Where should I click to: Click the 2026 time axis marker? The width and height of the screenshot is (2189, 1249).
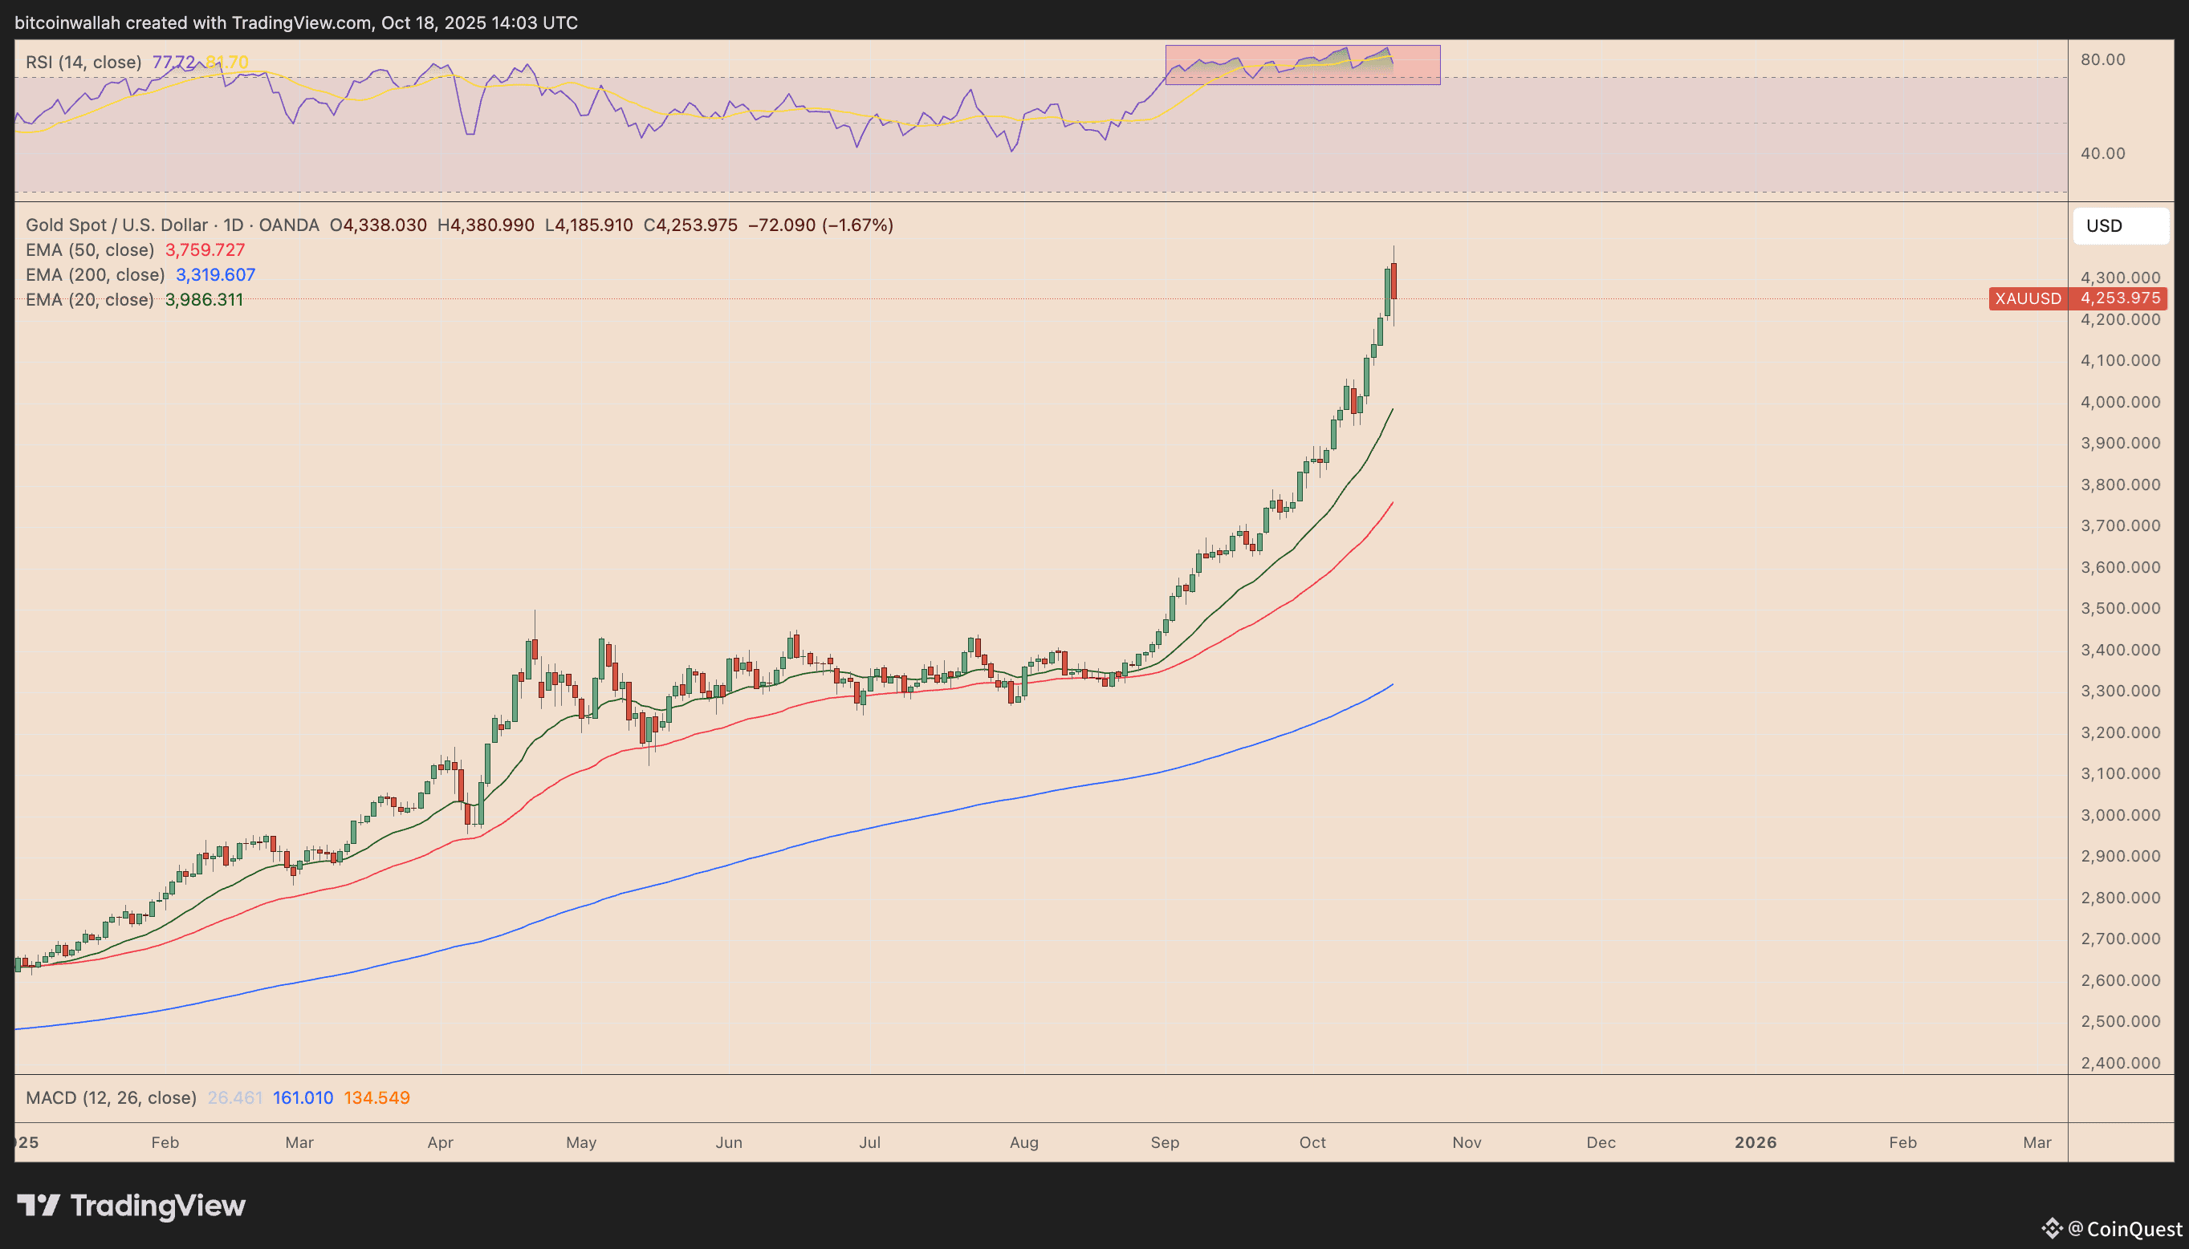click(x=1755, y=1142)
